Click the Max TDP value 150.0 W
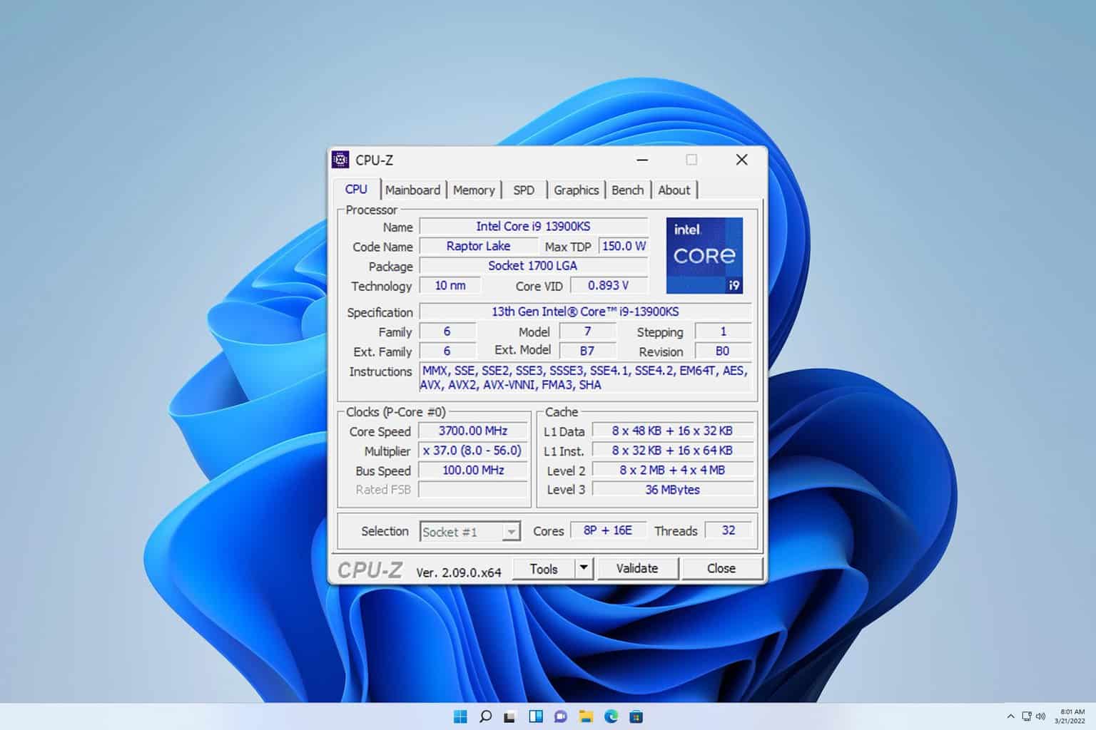The image size is (1096, 730). tap(624, 246)
